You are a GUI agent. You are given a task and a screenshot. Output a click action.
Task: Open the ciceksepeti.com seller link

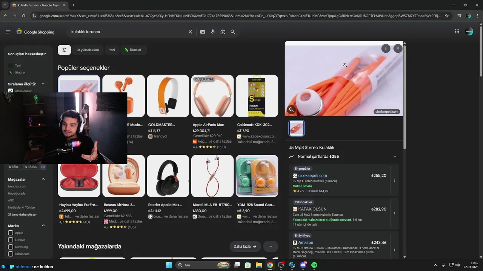312,175
